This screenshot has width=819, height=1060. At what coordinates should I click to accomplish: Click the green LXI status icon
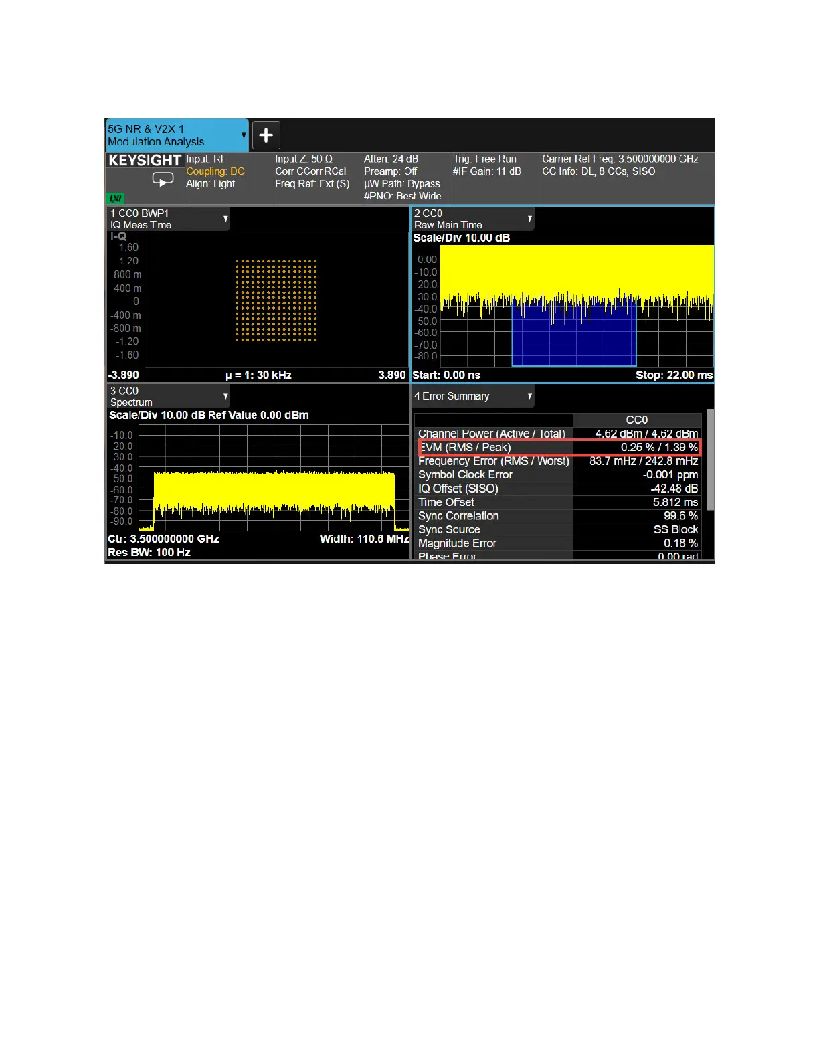[115, 198]
